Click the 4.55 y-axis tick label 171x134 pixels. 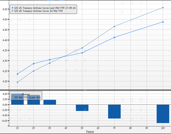[5, 9]
